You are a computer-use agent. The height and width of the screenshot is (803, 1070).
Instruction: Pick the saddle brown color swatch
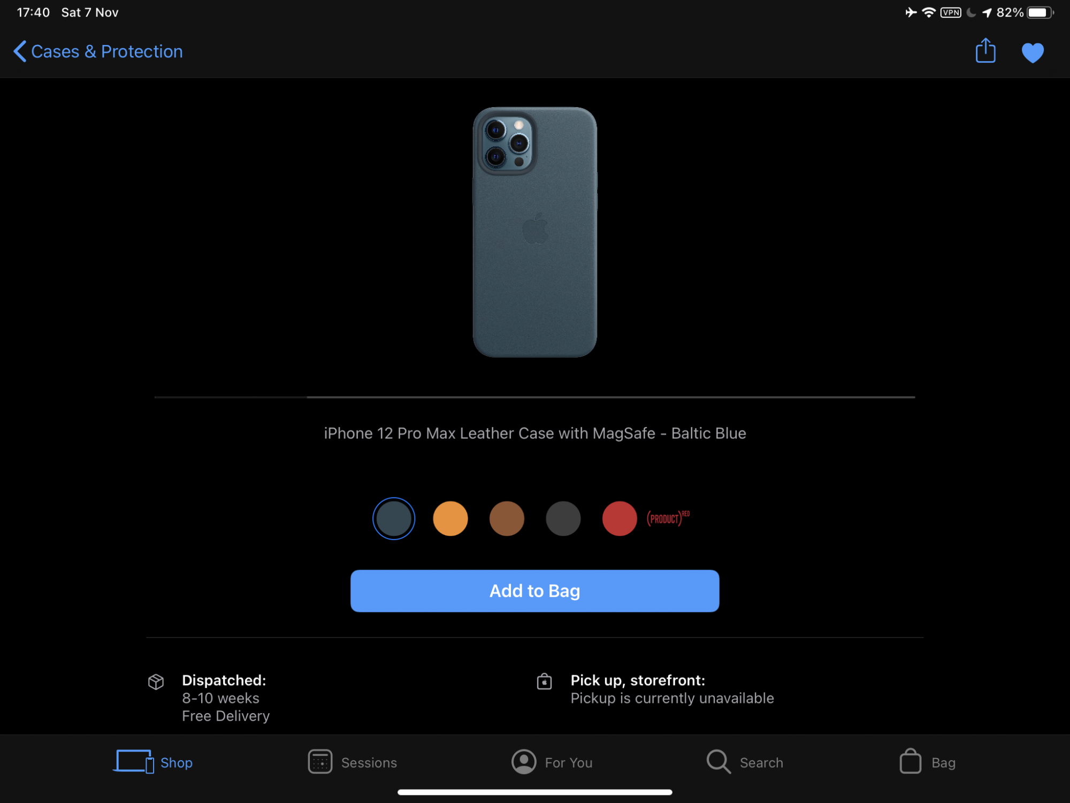(x=507, y=518)
